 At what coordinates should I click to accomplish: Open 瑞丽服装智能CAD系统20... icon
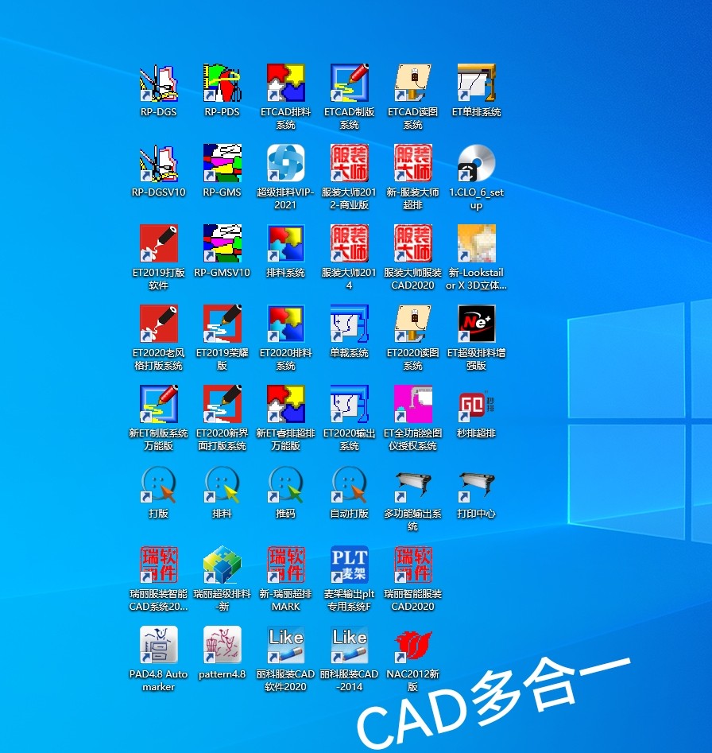pyautogui.click(x=158, y=564)
